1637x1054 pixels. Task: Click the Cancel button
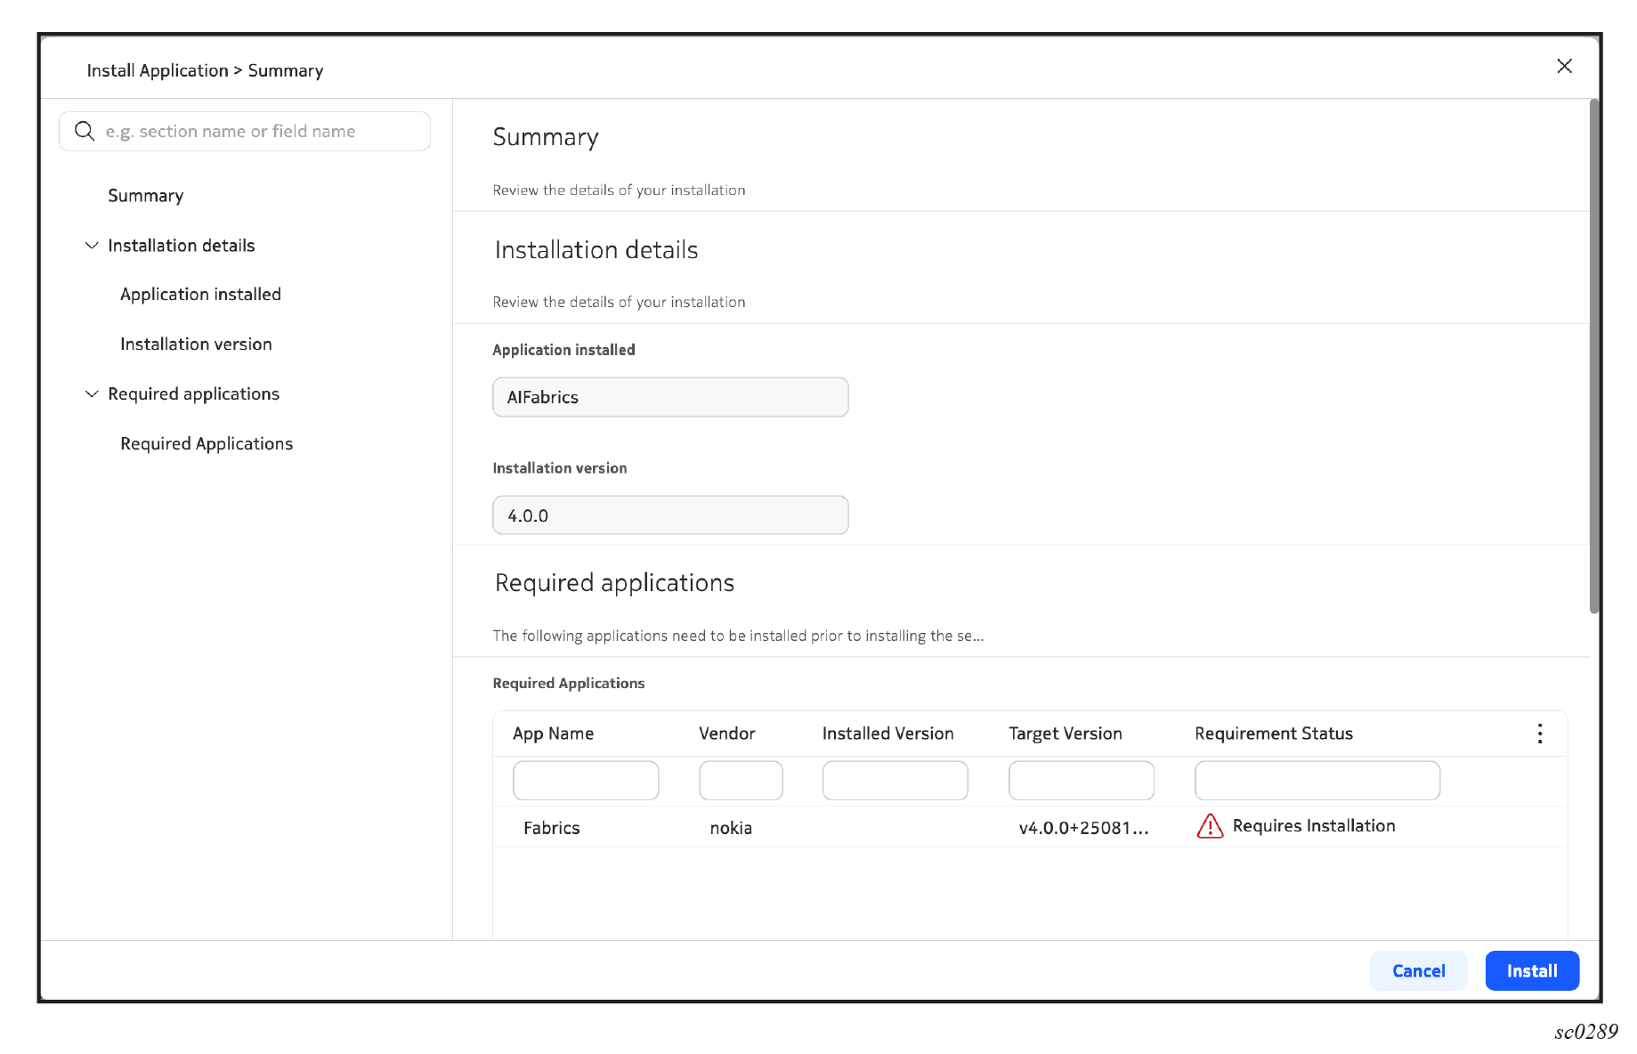[x=1418, y=970]
